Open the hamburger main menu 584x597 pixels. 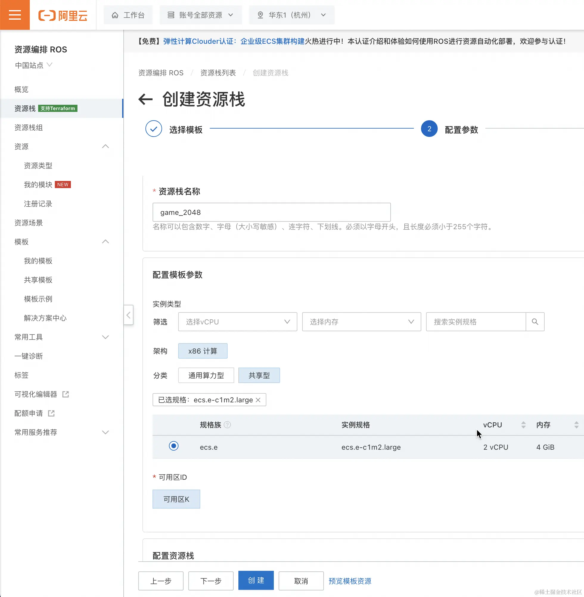[15, 15]
